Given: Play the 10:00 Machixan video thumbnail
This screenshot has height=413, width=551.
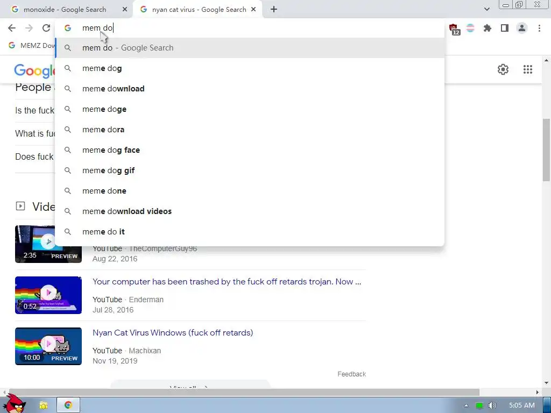Looking at the screenshot, I should [48, 346].
